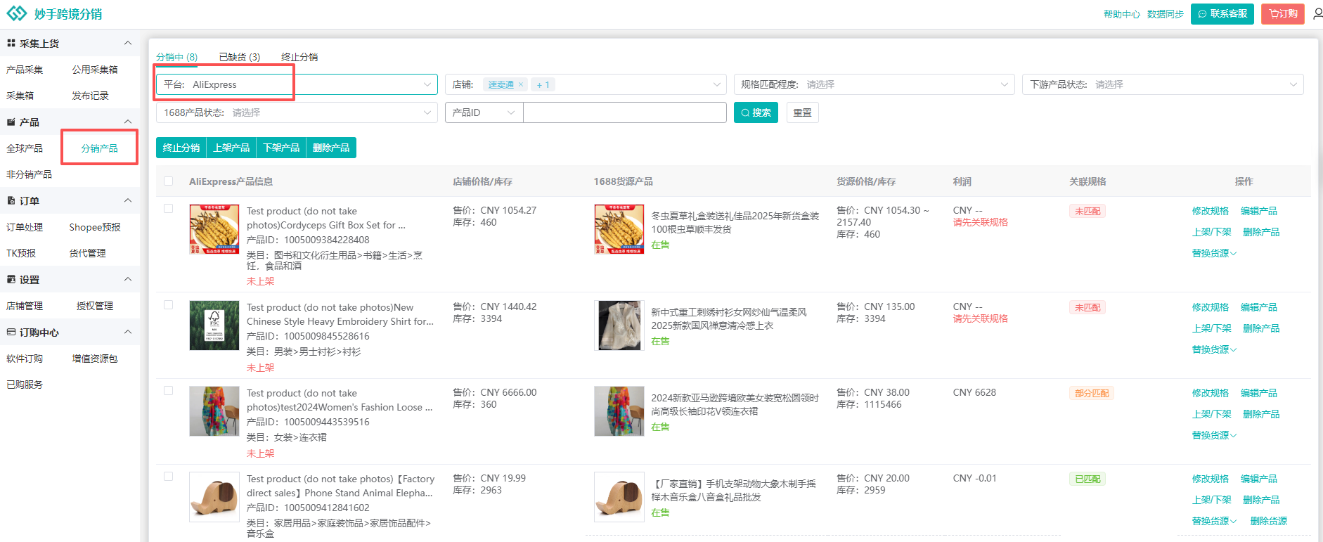This screenshot has width=1323, height=542.
Task: Expand the 产品ID search type selector
Action: point(484,112)
